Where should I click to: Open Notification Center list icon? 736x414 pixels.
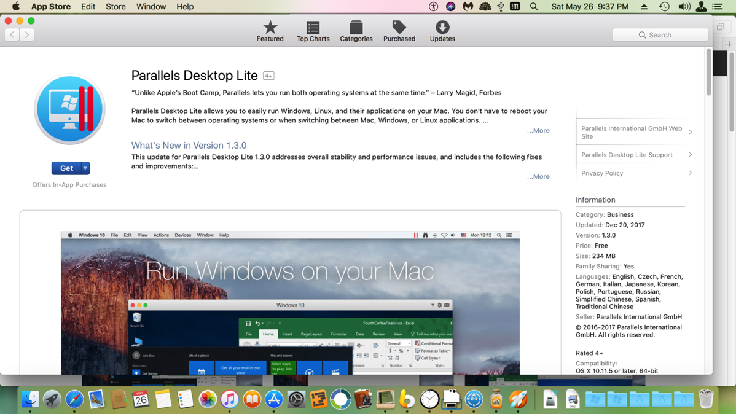click(718, 7)
